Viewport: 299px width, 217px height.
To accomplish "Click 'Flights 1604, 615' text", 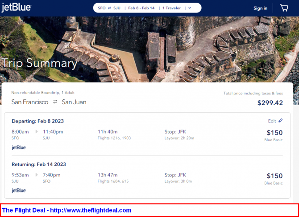I will coord(113,181).
